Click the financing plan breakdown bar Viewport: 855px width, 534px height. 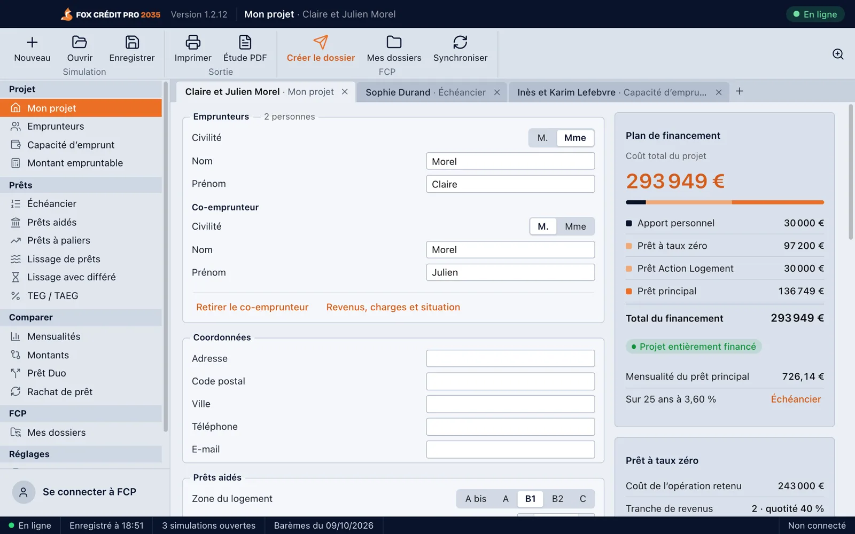pyautogui.click(x=725, y=202)
